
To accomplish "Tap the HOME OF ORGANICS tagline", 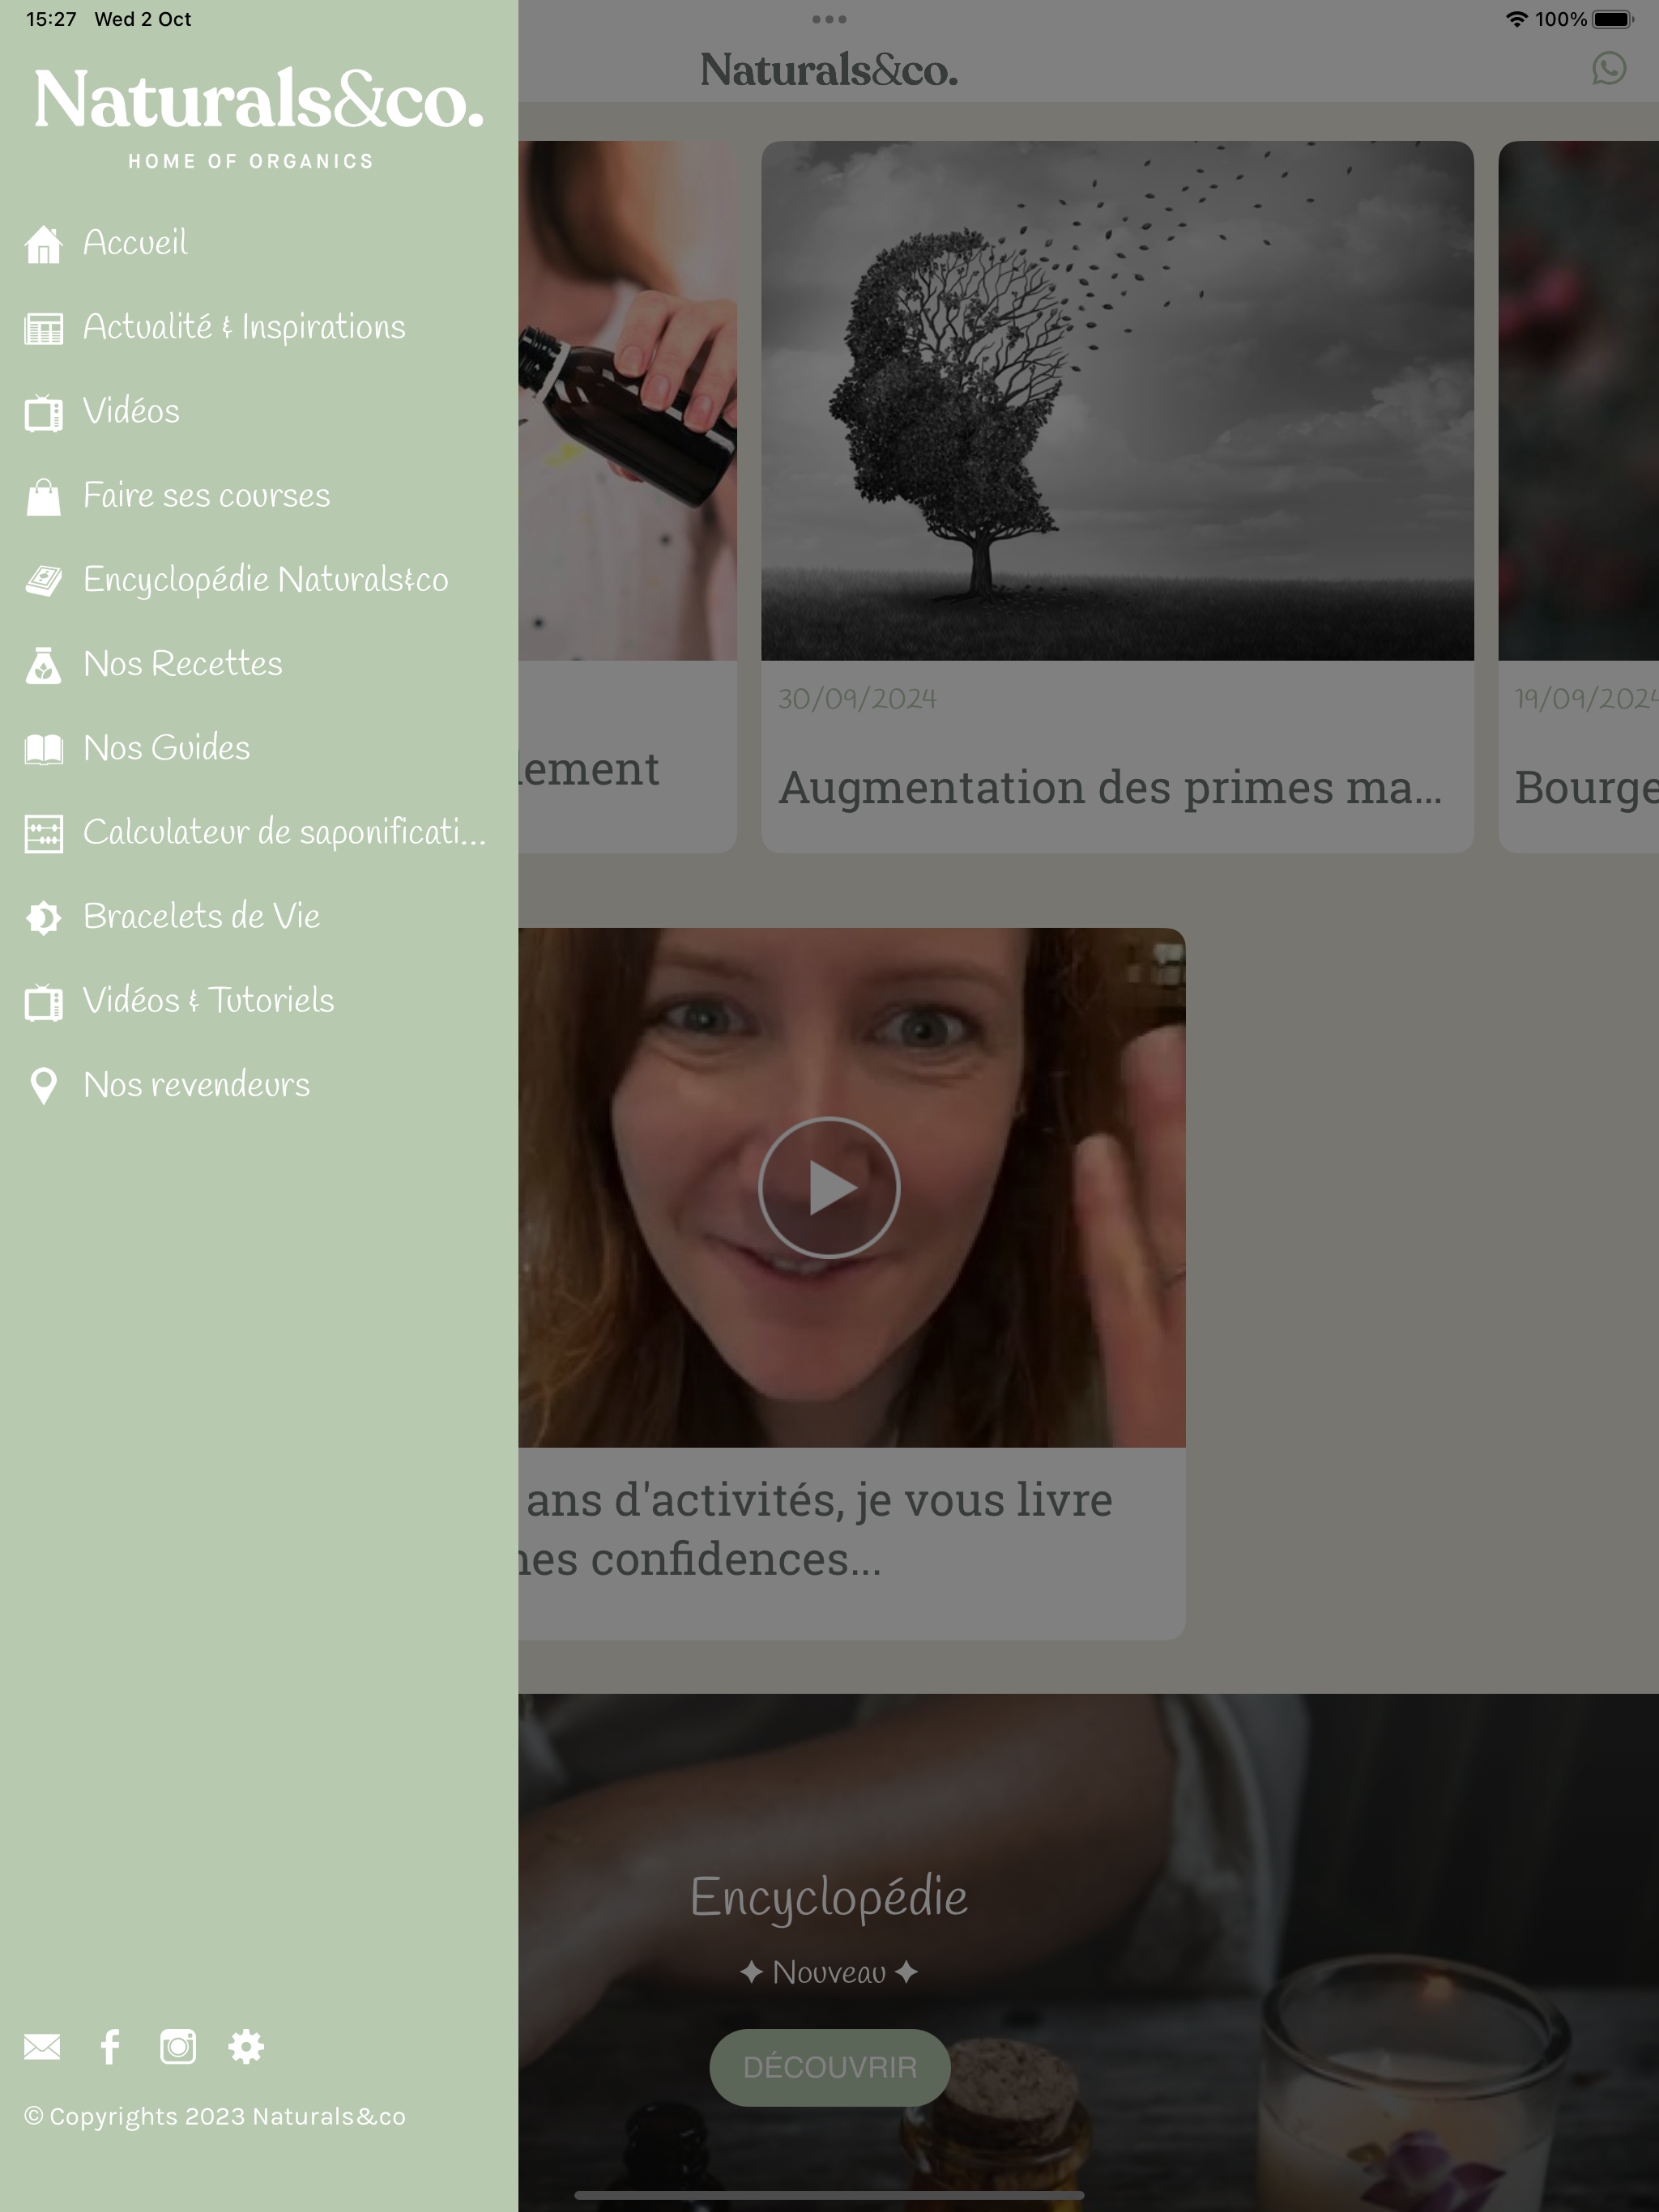I will (x=251, y=161).
